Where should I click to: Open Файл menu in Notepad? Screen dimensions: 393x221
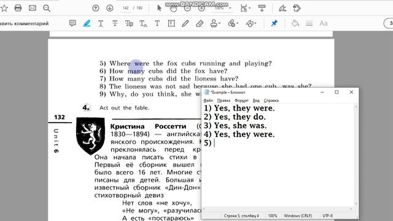(208, 101)
